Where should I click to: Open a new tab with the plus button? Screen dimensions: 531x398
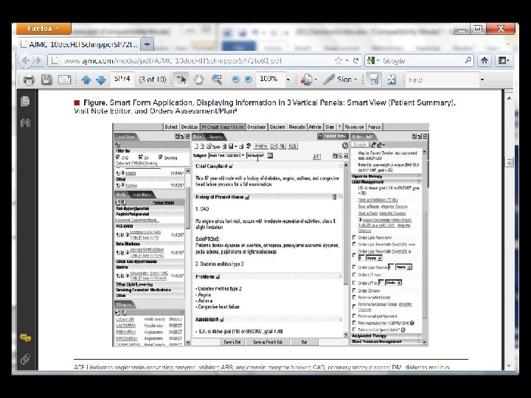(x=147, y=44)
